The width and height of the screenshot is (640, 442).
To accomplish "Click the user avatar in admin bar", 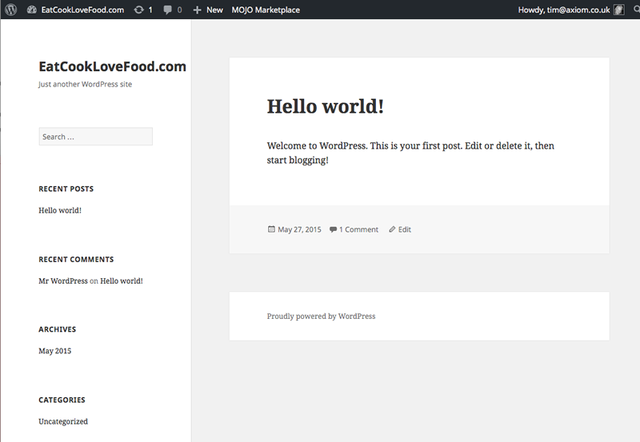I will coord(618,10).
